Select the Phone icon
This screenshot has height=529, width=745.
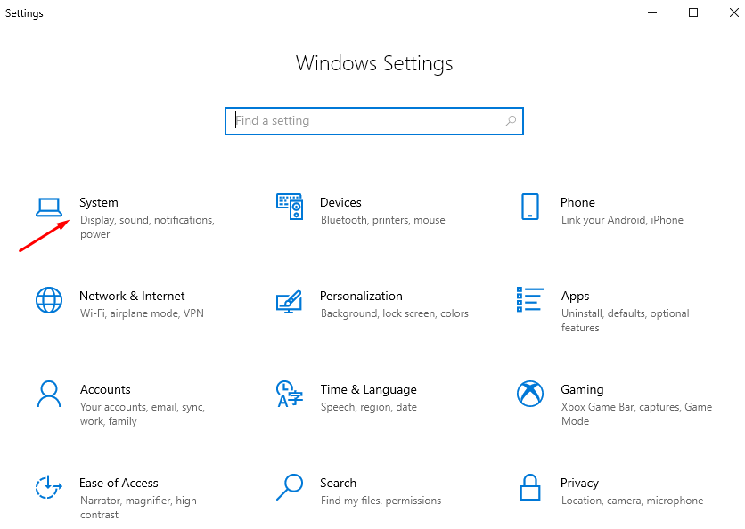[x=530, y=207]
